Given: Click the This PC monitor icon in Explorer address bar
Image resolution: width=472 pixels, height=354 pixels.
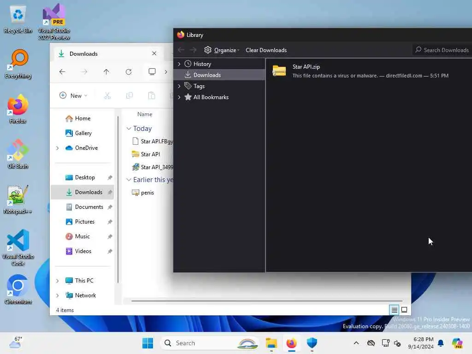Looking at the screenshot, I should 152,71.
